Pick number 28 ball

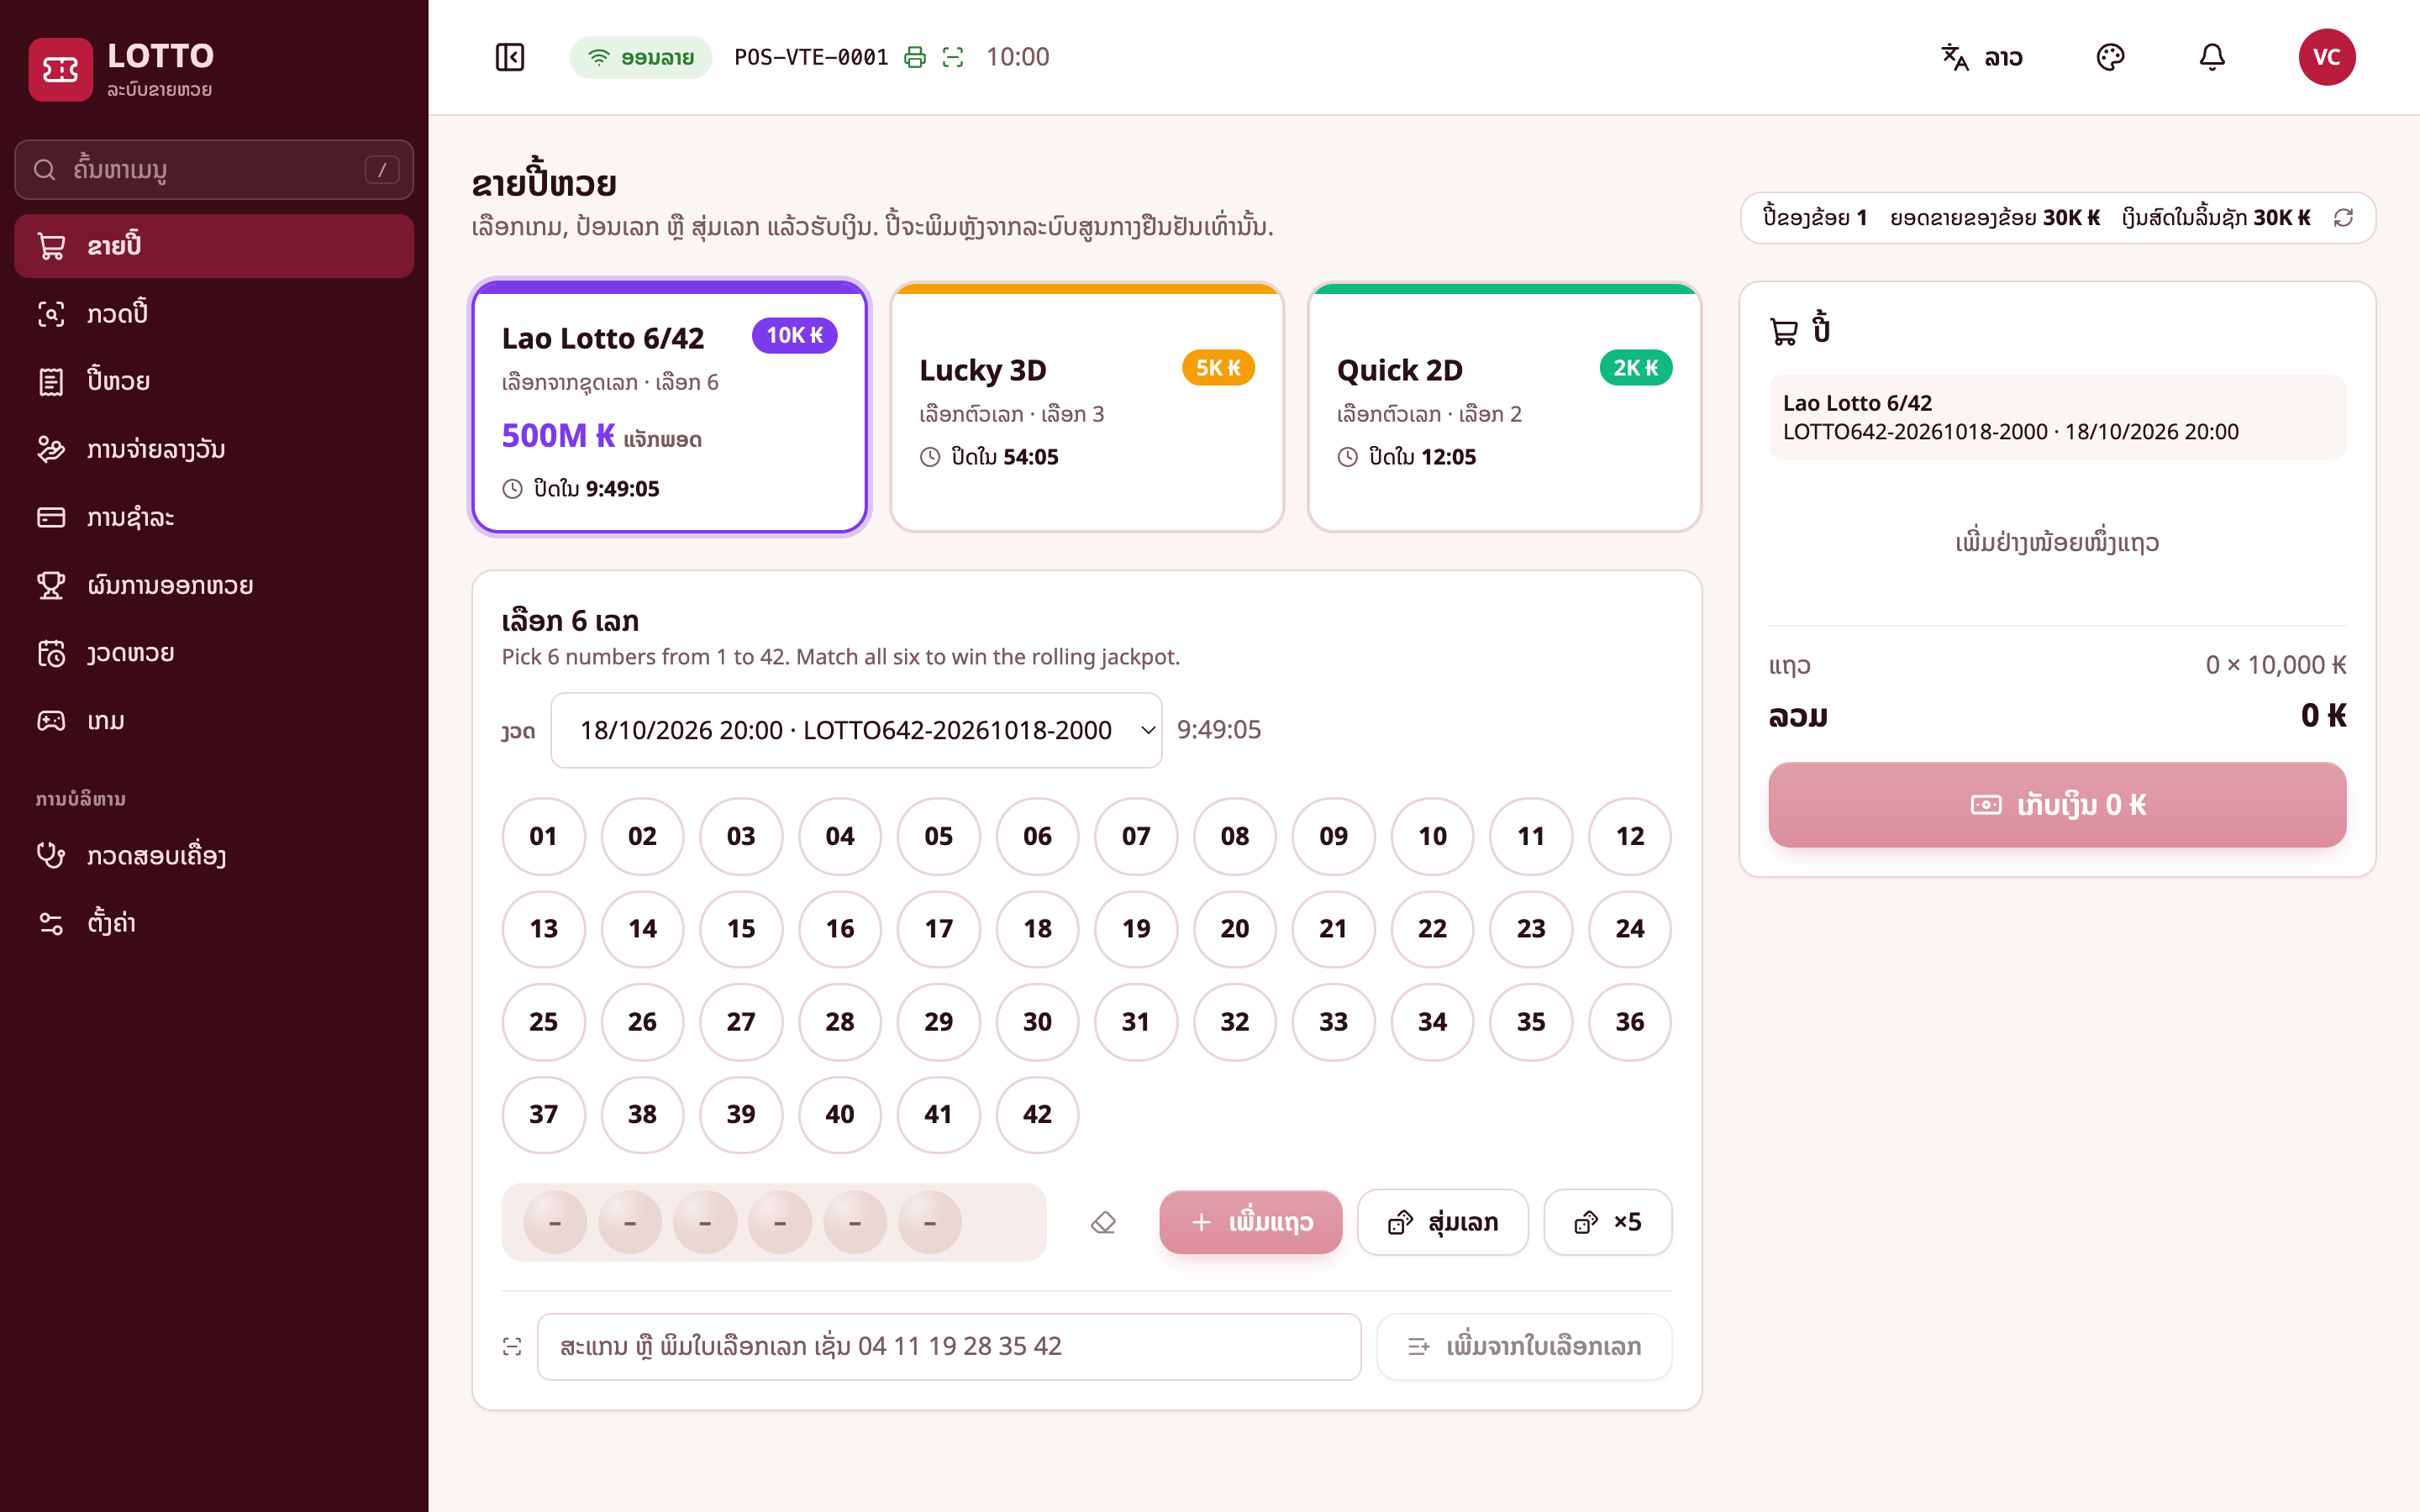(840, 1022)
